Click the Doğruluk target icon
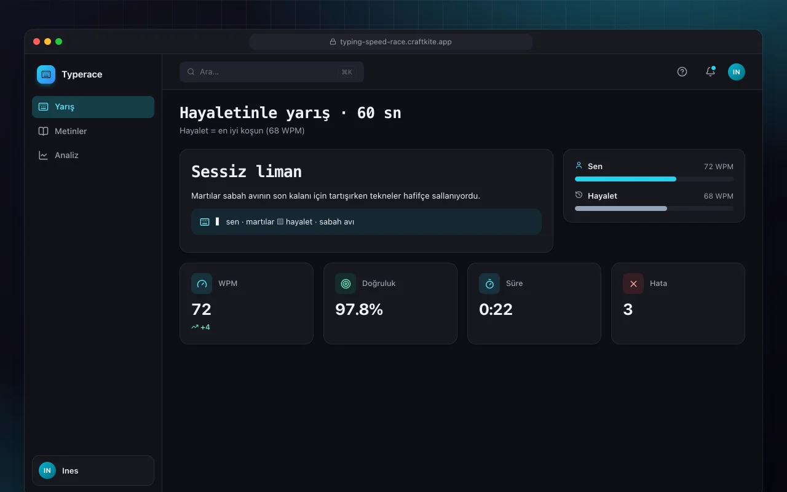The width and height of the screenshot is (787, 492). 346,284
